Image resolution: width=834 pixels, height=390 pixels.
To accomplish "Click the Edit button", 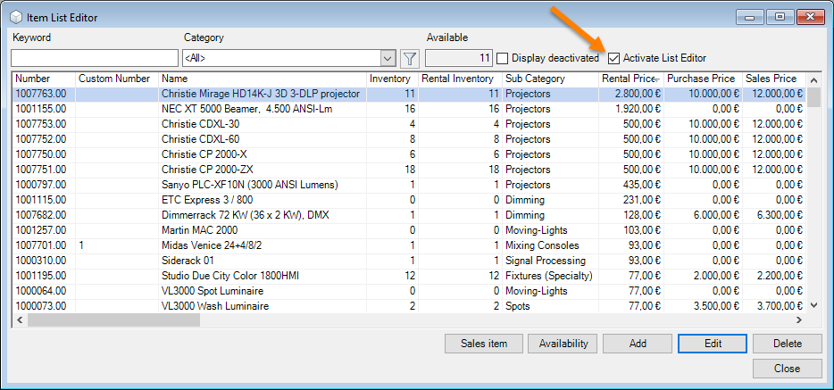I will click(713, 344).
